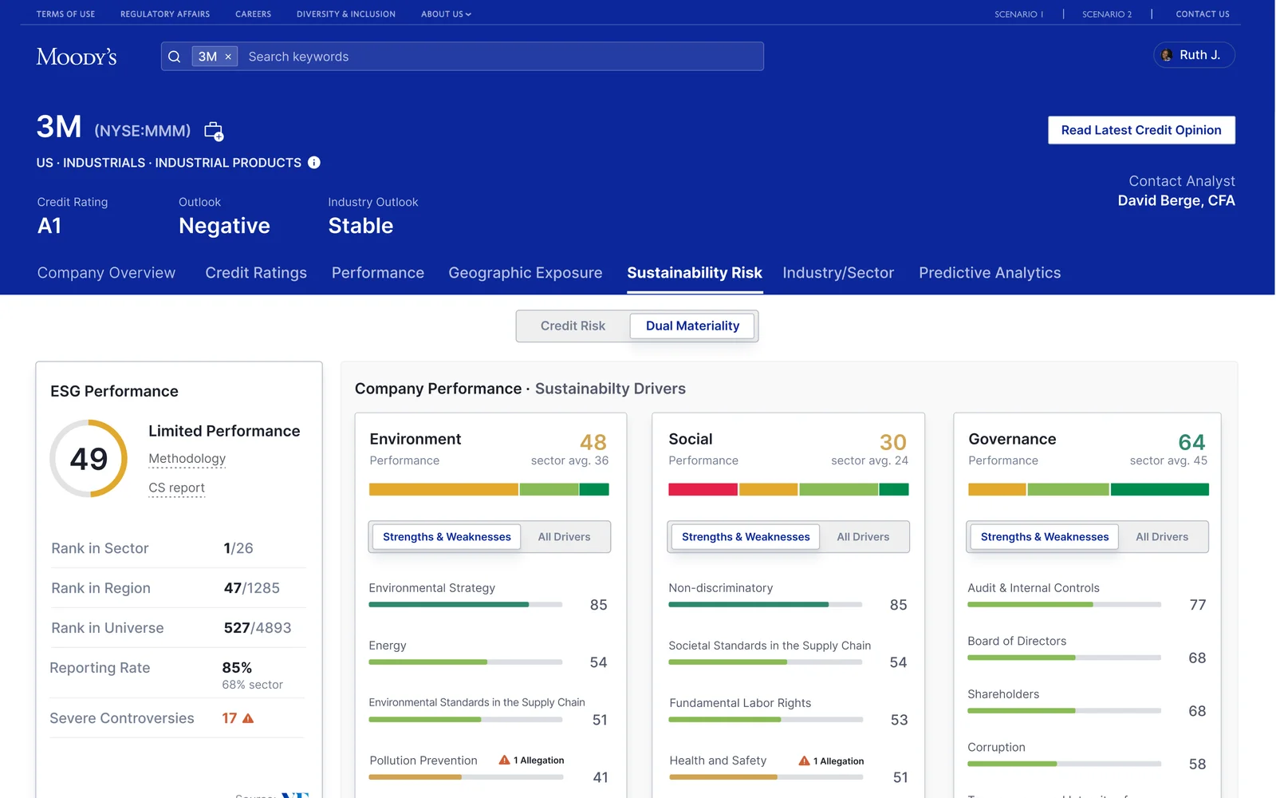Click the add-to-portfolio icon beside NYSE:MMM
This screenshot has height=798, width=1276.
(x=214, y=131)
